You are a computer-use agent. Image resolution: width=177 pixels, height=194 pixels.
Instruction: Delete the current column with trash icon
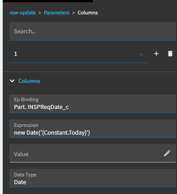point(170,54)
